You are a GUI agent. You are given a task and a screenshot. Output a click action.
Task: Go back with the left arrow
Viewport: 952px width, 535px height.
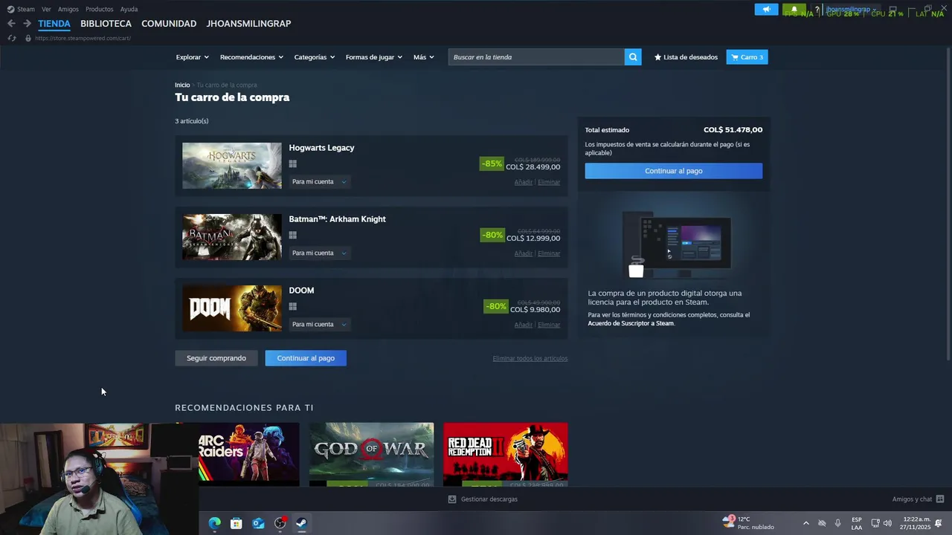(x=11, y=24)
